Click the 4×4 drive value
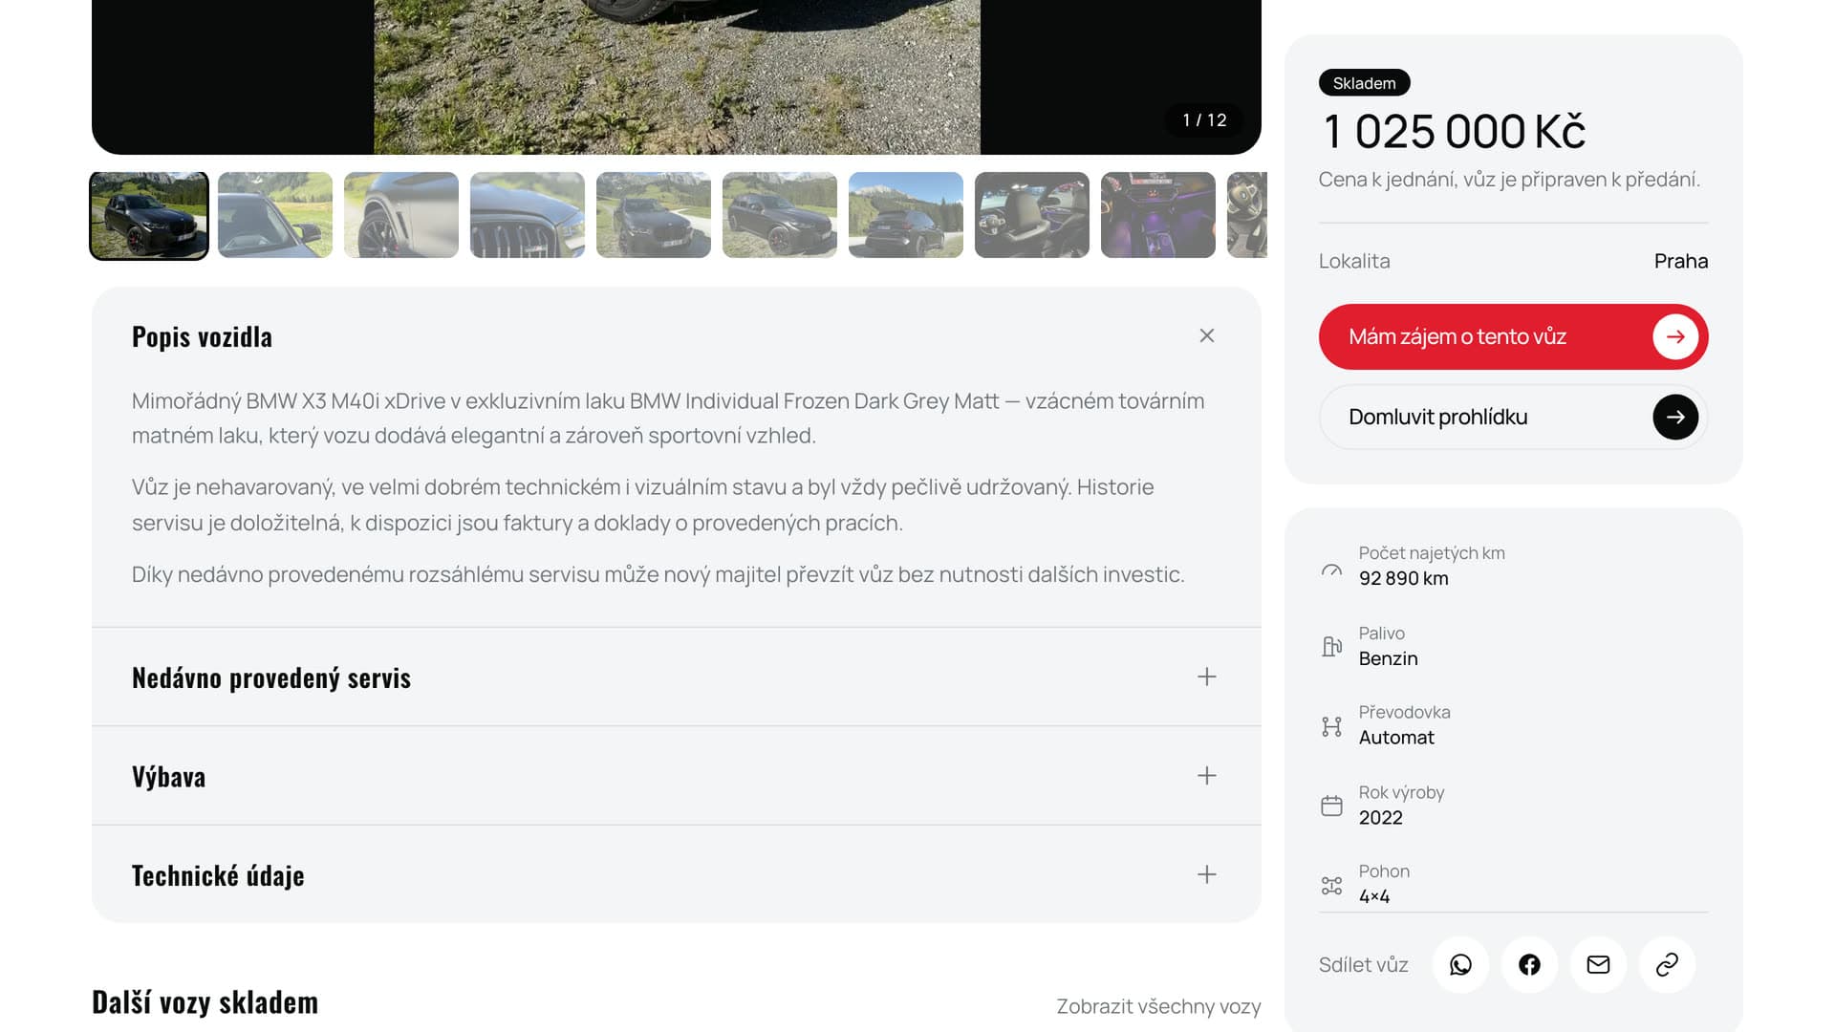The image size is (1835, 1032). tap(1374, 896)
